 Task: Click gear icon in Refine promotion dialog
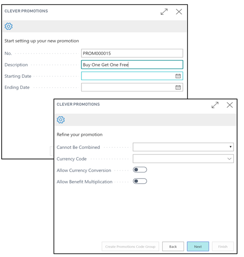pyautogui.click(x=61, y=120)
